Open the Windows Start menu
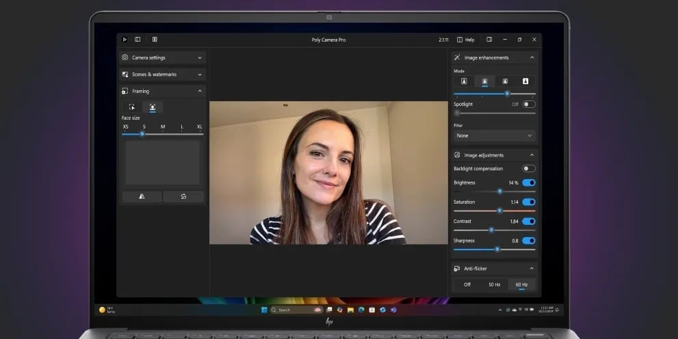This screenshot has height=339, width=678. tap(264, 310)
